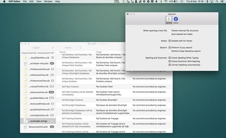The height and width of the screenshot is (138, 226).
Task: Click source '%d Silverlight Databases'
Action: tap(74, 105)
